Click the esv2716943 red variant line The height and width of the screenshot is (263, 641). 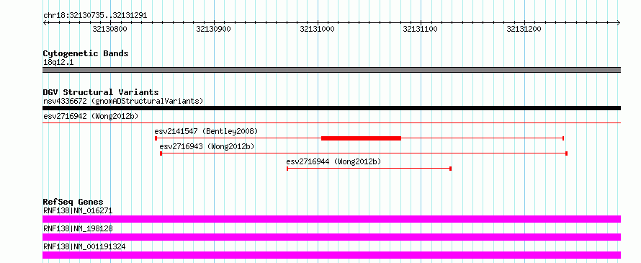click(x=364, y=153)
